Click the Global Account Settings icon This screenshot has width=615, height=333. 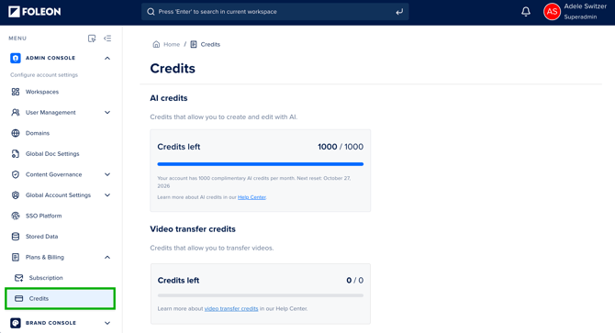coord(16,195)
